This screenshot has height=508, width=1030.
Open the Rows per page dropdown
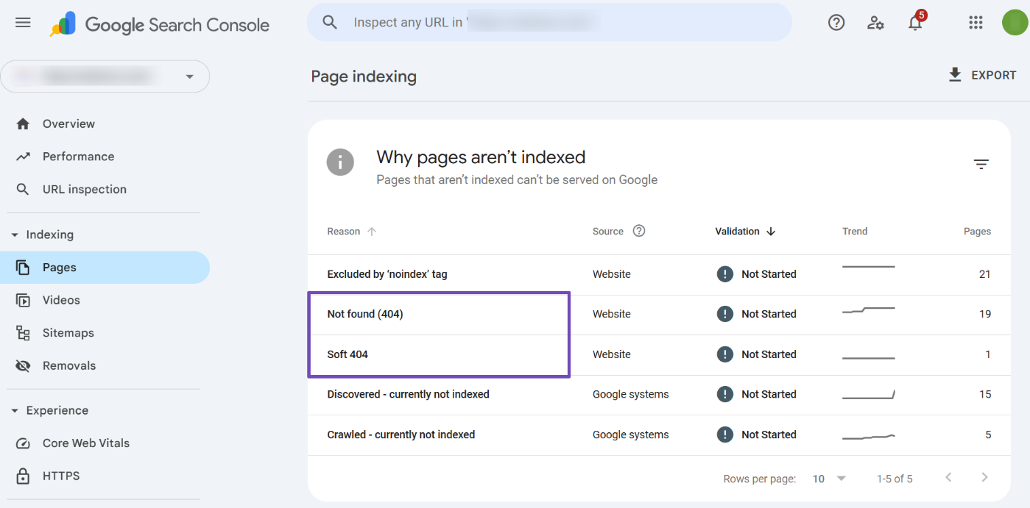pos(828,479)
